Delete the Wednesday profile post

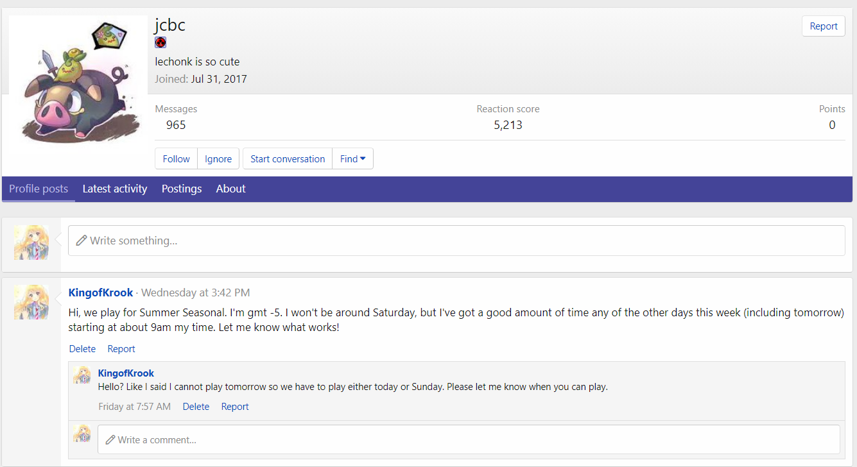click(x=82, y=349)
